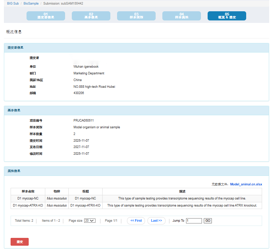
Task: Go to step 02 基本信息
Action: [91, 16]
